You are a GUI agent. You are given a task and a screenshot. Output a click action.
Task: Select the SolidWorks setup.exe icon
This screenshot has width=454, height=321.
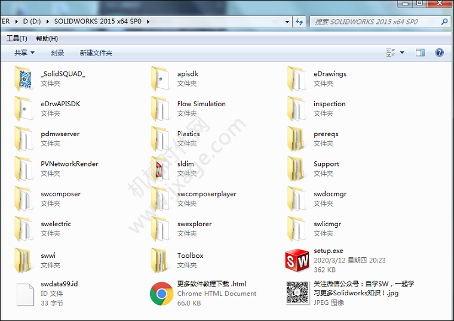[x=297, y=261]
